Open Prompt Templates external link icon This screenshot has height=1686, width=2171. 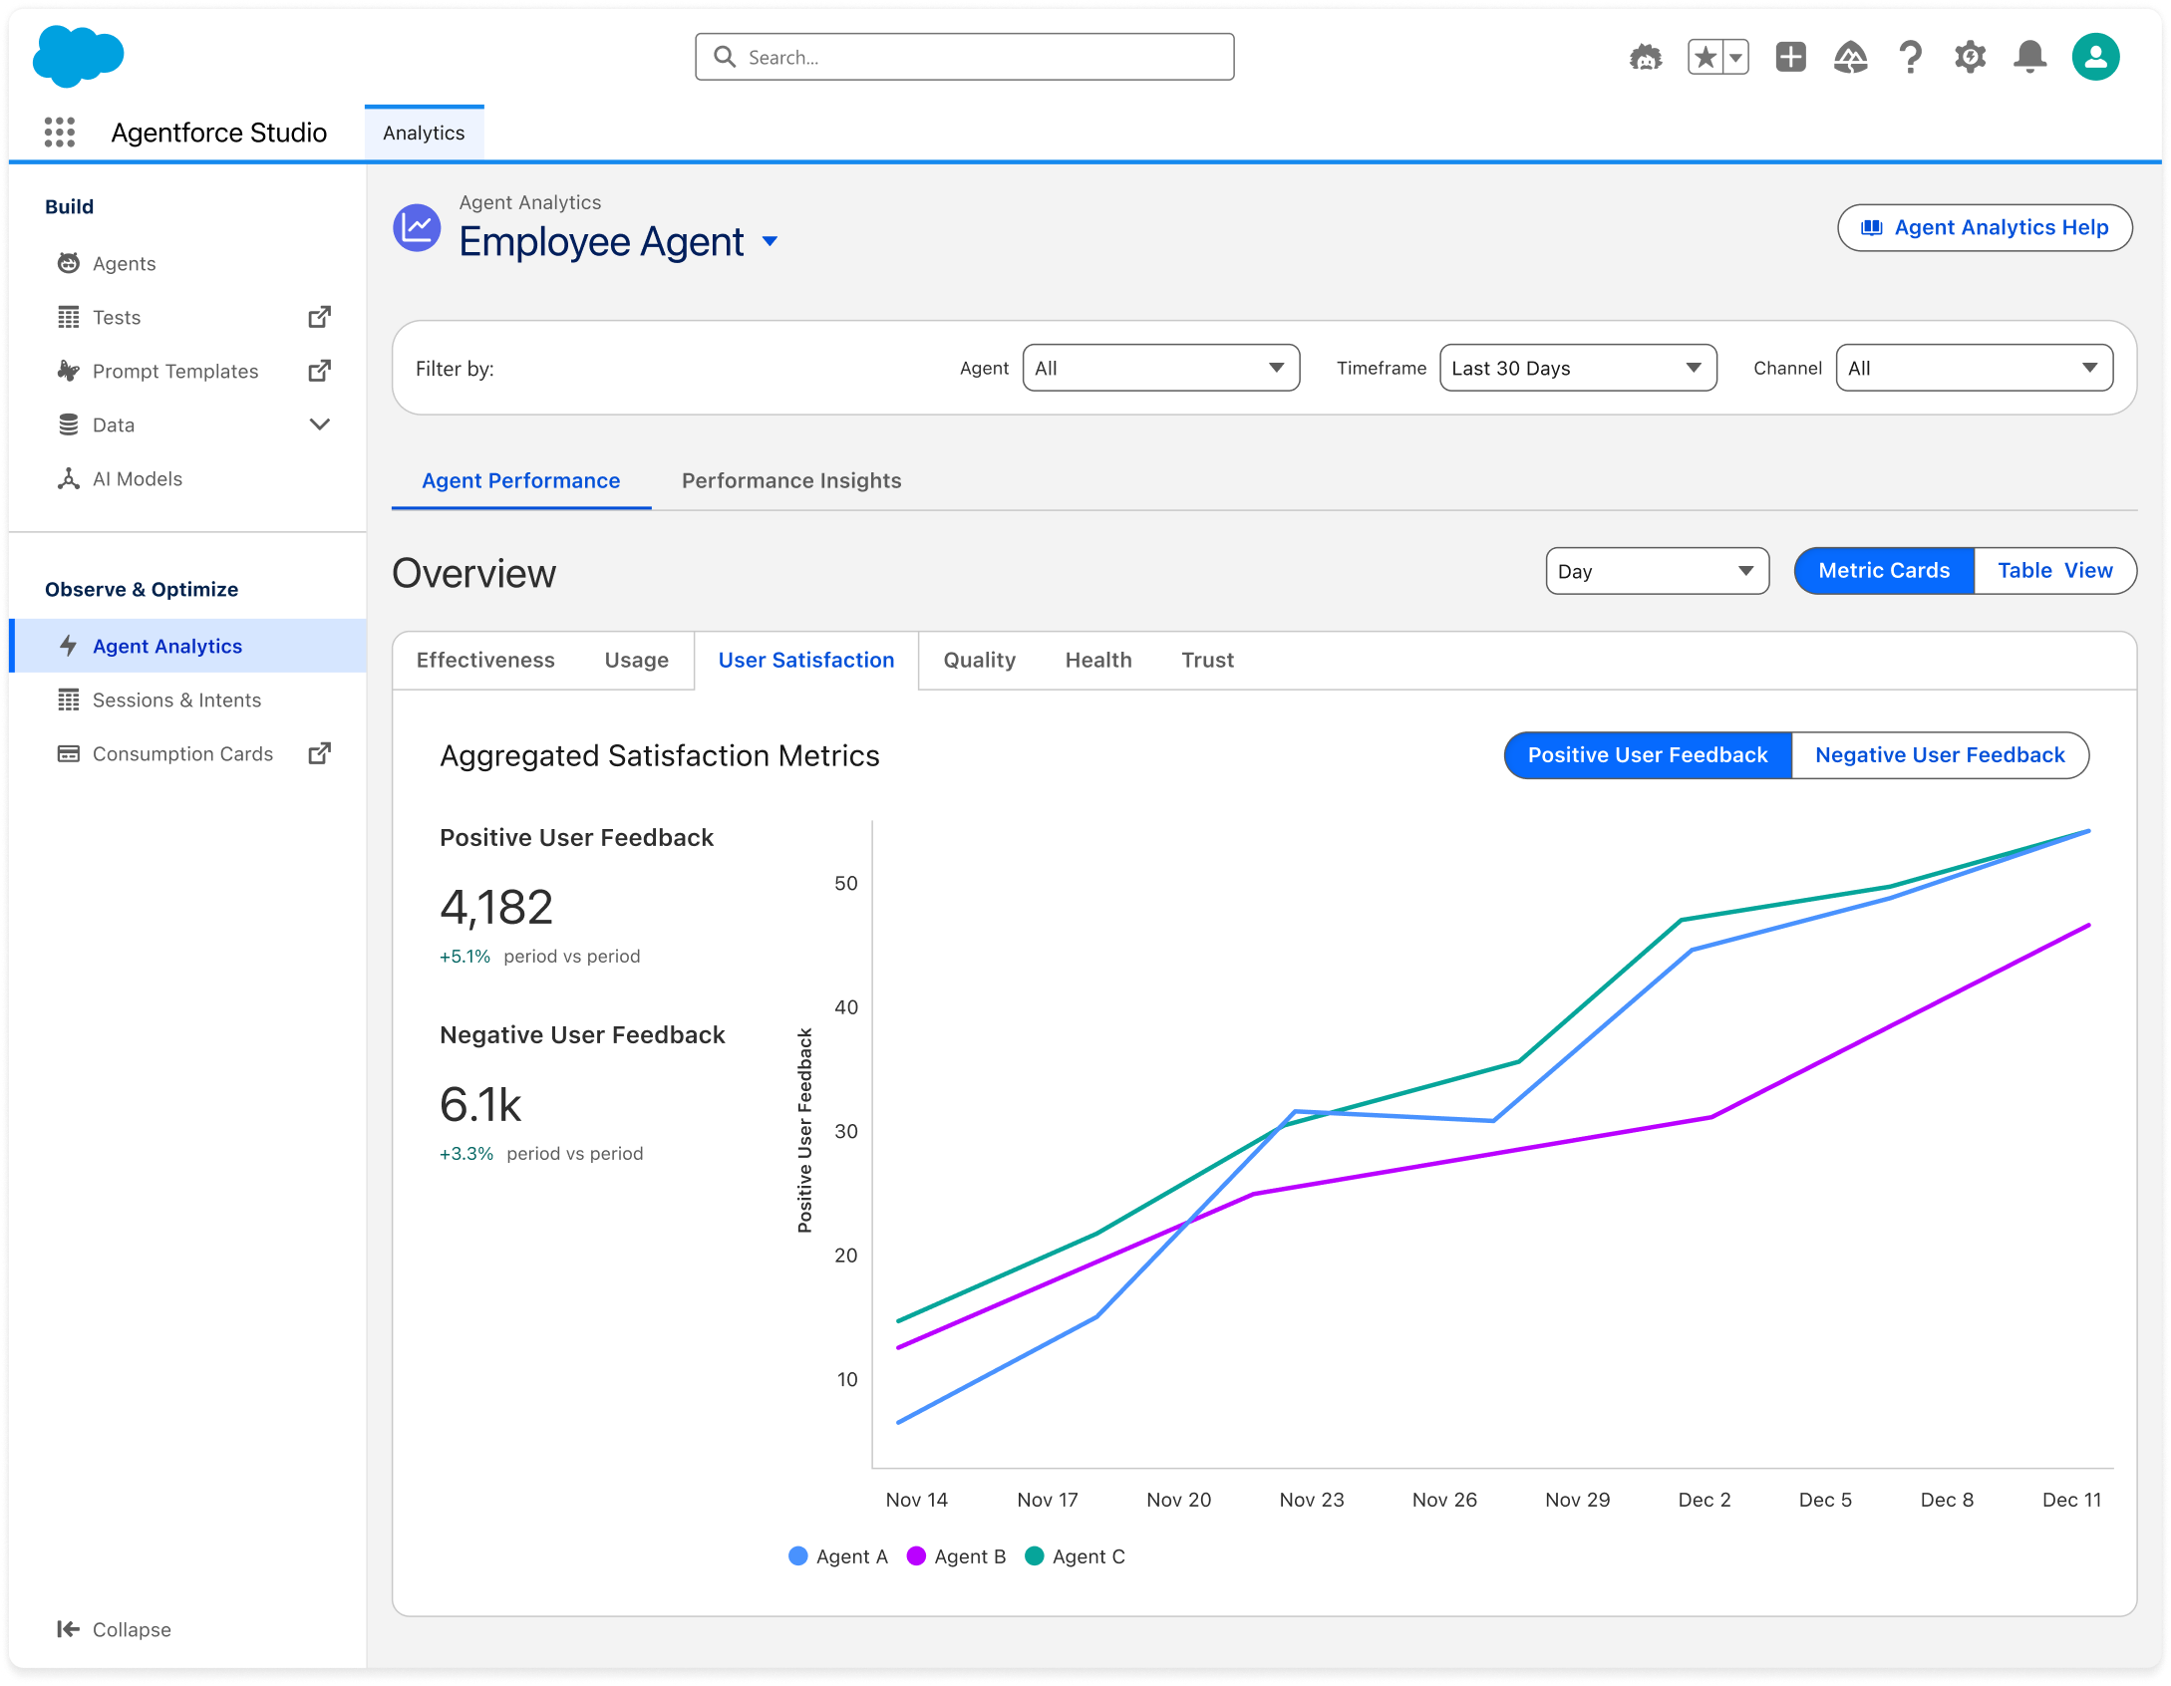click(319, 371)
